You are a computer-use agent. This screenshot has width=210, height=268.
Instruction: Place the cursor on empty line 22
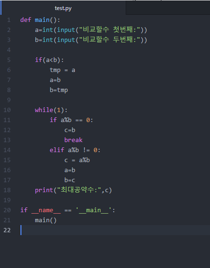[x=115, y=230]
